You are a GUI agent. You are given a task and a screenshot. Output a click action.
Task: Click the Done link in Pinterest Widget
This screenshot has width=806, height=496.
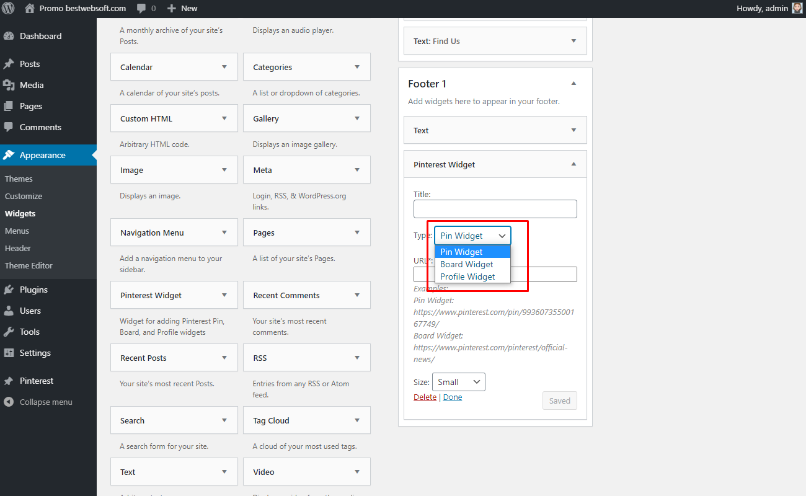(x=453, y=397)
